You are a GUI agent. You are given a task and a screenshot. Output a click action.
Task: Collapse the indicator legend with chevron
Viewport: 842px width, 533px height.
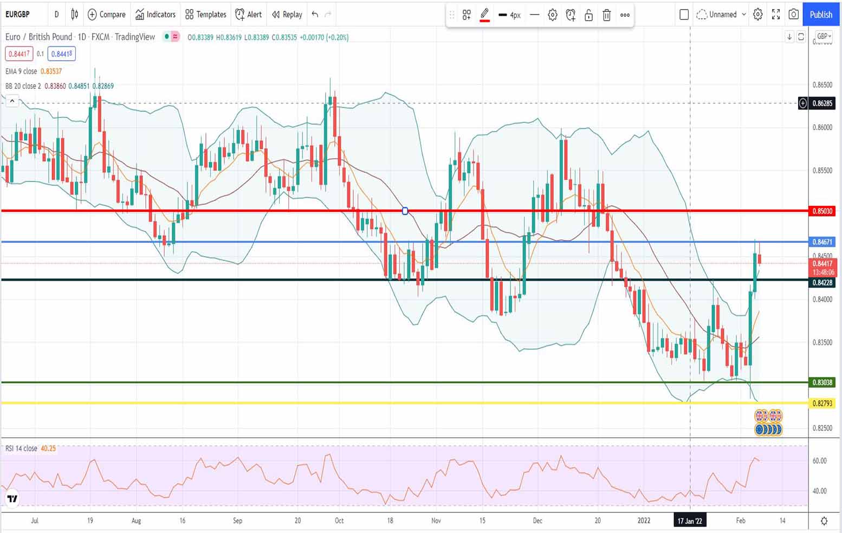point(12,101)
